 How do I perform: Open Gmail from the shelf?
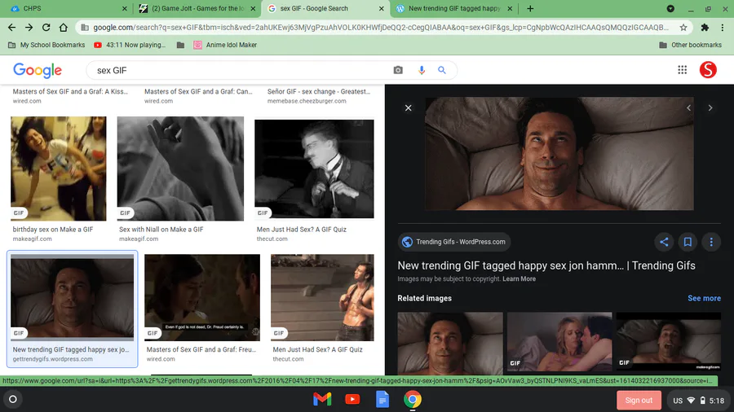(x=322, y=400)
